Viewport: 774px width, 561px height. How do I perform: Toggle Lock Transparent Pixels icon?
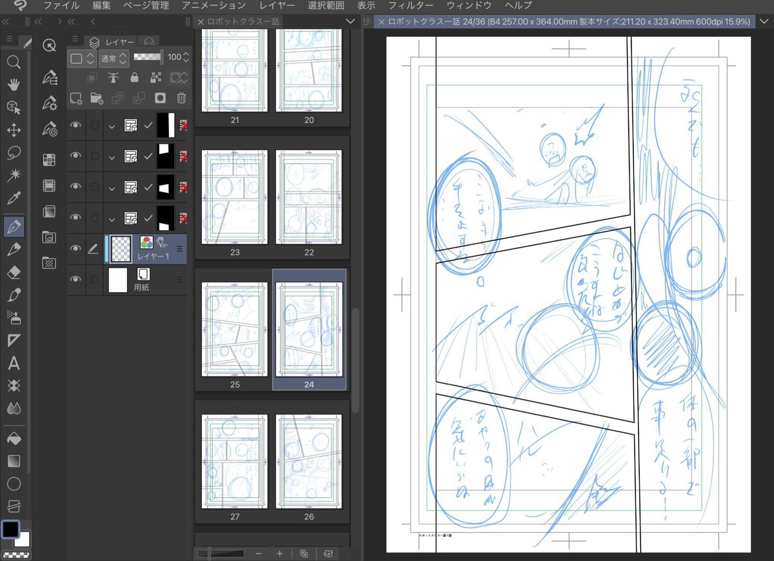(x=155, y=77)
